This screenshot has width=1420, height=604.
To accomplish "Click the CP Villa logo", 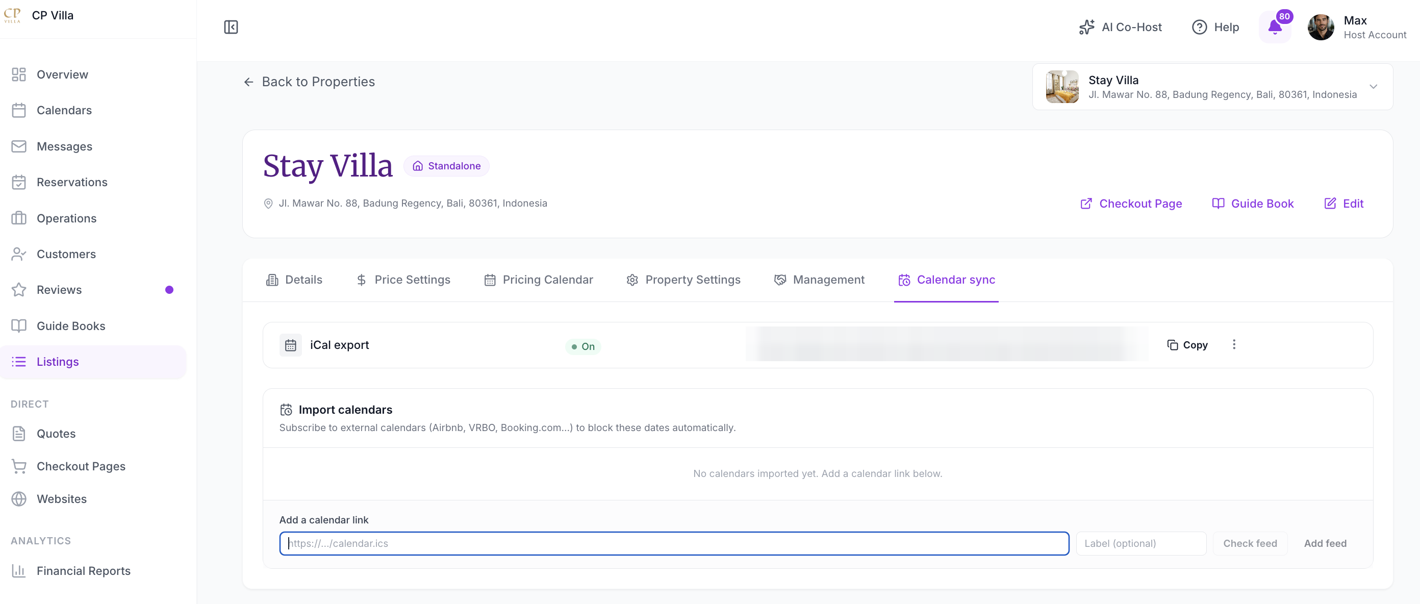I will point(12,15).
